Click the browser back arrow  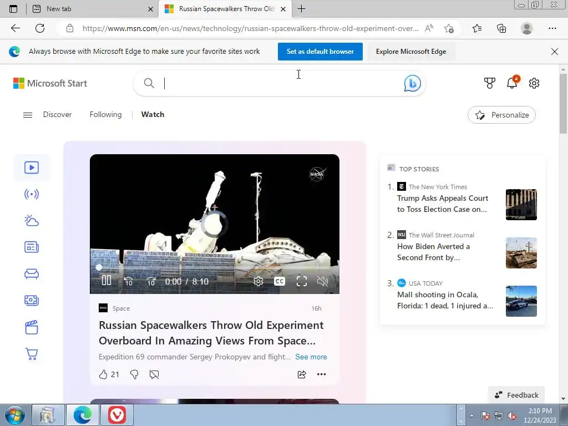(x=15, y=28)
